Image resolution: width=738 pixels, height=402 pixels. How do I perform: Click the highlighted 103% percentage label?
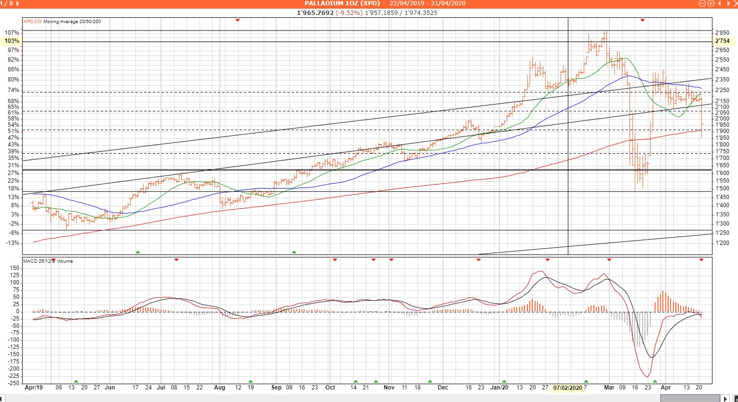[x=12, y=41]
